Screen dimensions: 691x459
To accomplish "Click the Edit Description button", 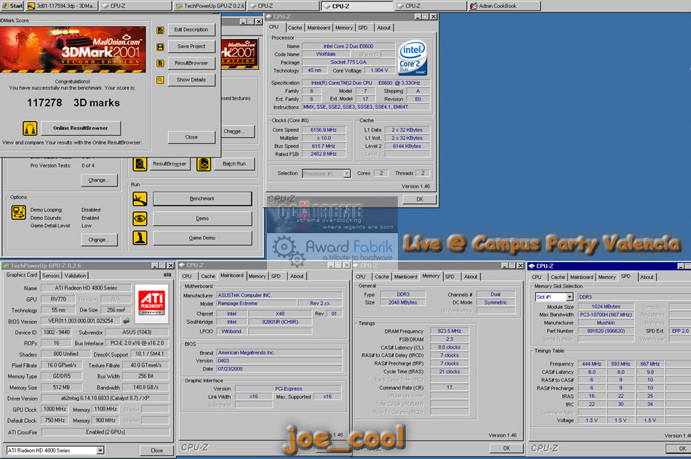I will [x=191, y=30].
